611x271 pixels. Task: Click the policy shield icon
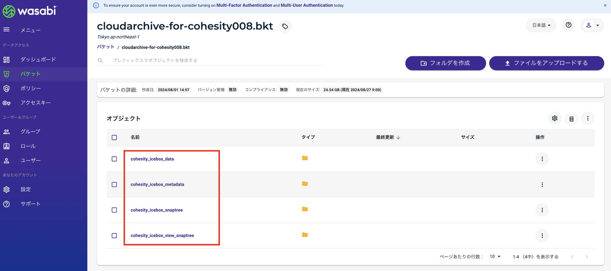6,88
